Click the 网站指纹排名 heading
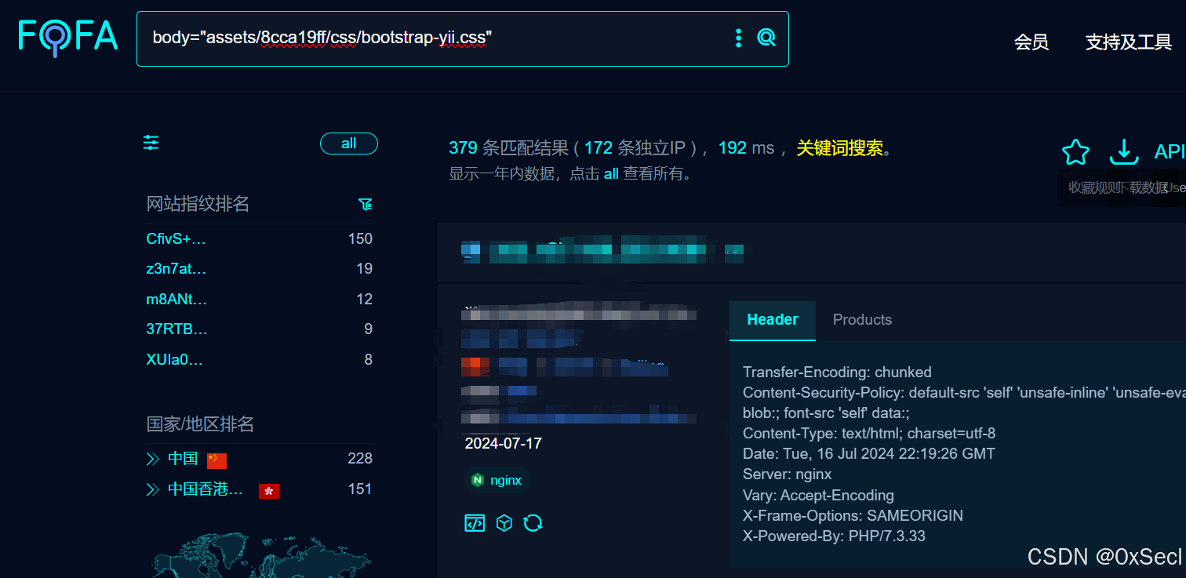1186x578 pixels. coord(198,204)
